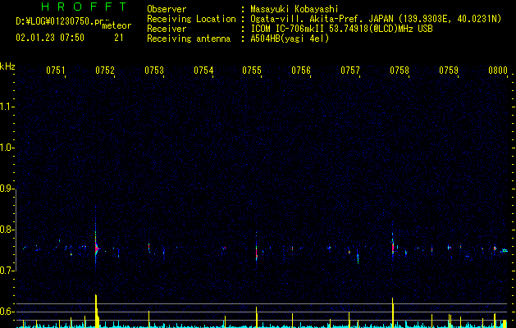Click the meteor count value 21
Screen dimensions: 516x328
point(119,38)
